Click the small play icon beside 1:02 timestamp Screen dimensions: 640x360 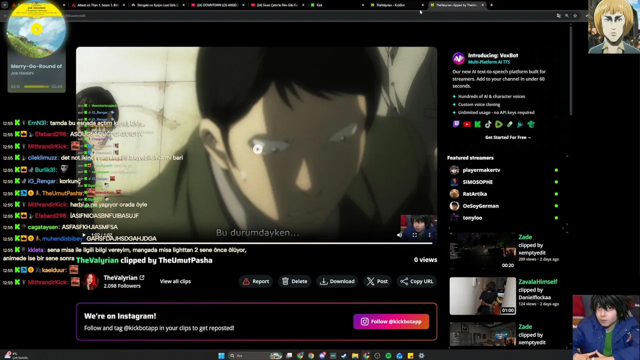point(84,235)
